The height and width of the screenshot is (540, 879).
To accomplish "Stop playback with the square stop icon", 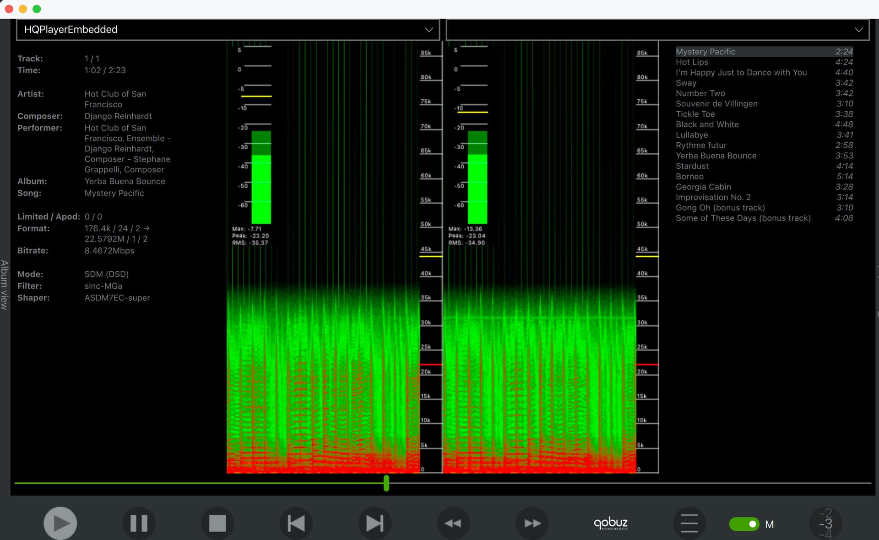I will click(x=217, y=523).
